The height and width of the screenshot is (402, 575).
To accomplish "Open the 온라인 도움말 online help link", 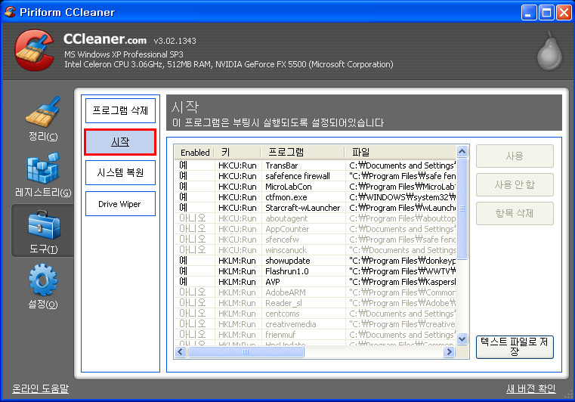I will pyautogui.click(x=40, y=388).
